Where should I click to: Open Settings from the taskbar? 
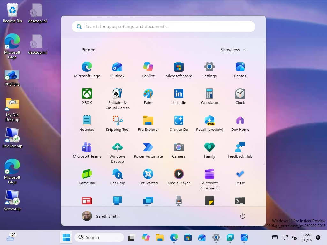(x=216, y=237)
